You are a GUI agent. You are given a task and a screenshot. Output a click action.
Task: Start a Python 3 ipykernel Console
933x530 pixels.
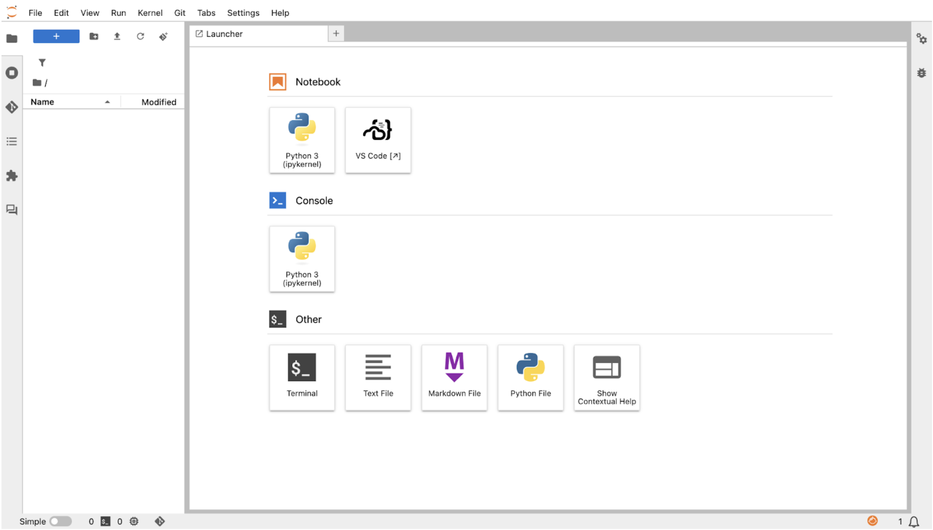[302, 259]
